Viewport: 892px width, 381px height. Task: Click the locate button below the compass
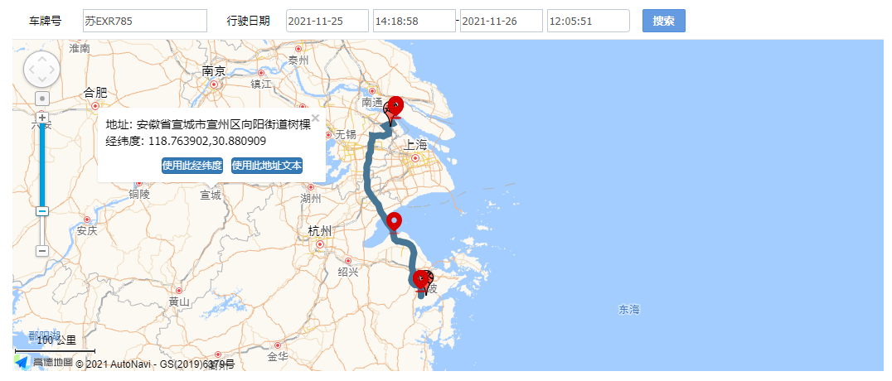coord(42,99)
